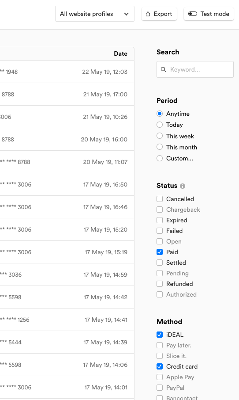Toggle the Test mode switch
239x400 pixels.
coord(193,14)
